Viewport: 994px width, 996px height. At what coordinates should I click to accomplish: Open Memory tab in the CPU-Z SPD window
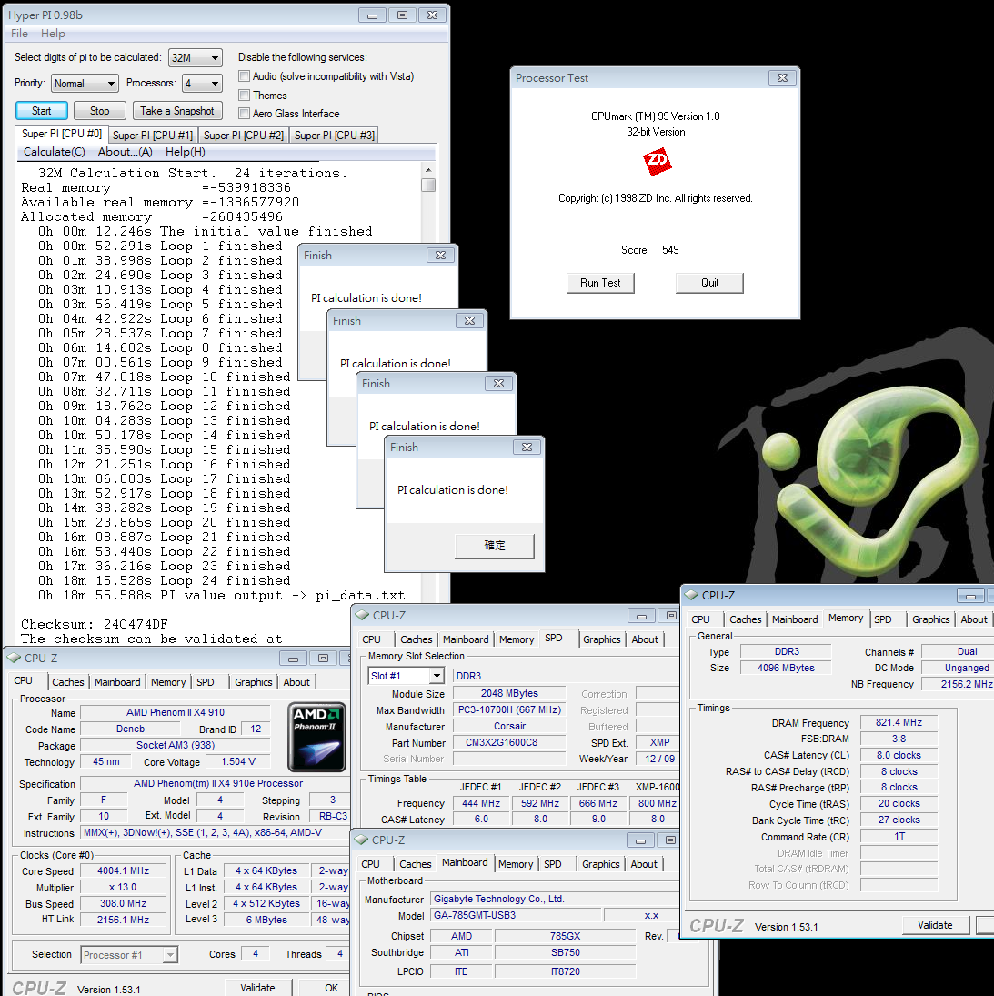[x=517, y=639]
